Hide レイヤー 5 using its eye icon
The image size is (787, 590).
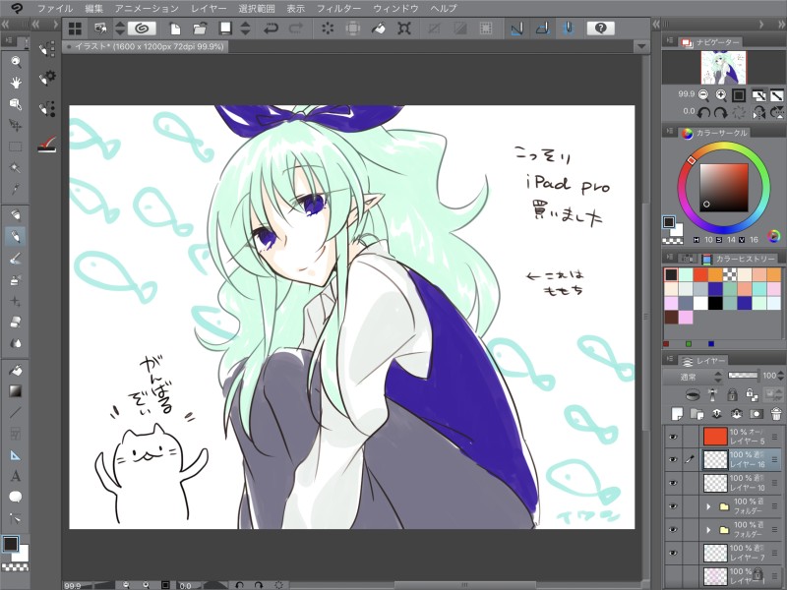(x=673, y=437)
